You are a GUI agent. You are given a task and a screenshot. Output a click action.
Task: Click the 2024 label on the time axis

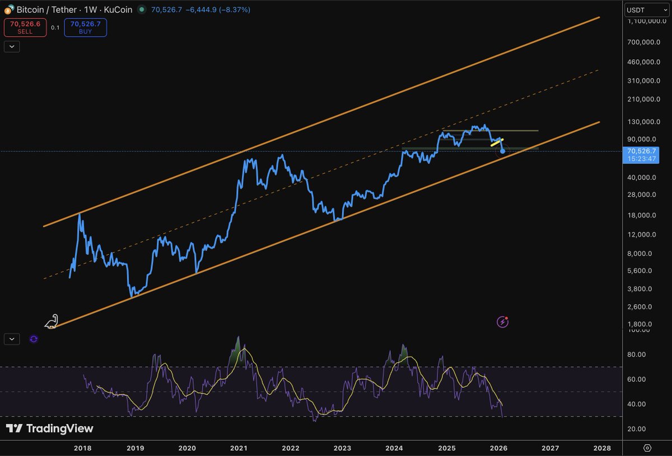tap(394, 448)
